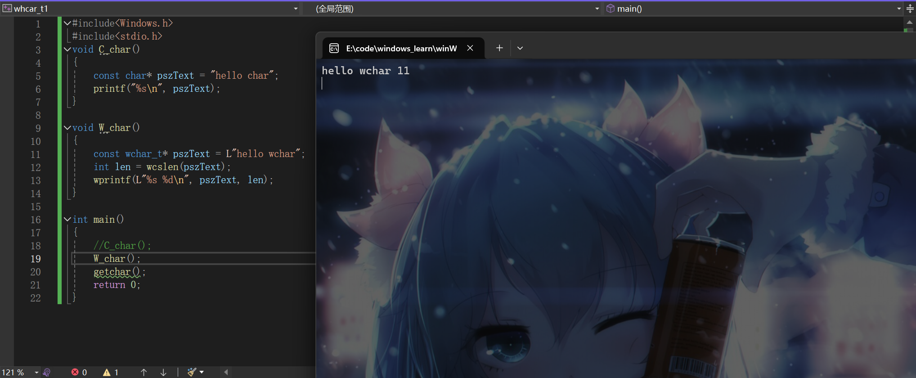Collapse the C_char function block
Screen dimensions: 916x378
pos(67,49)
